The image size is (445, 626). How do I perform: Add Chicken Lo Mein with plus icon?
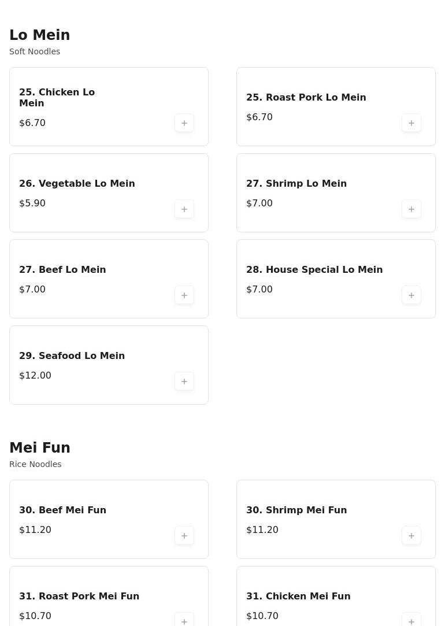point(184,123)
